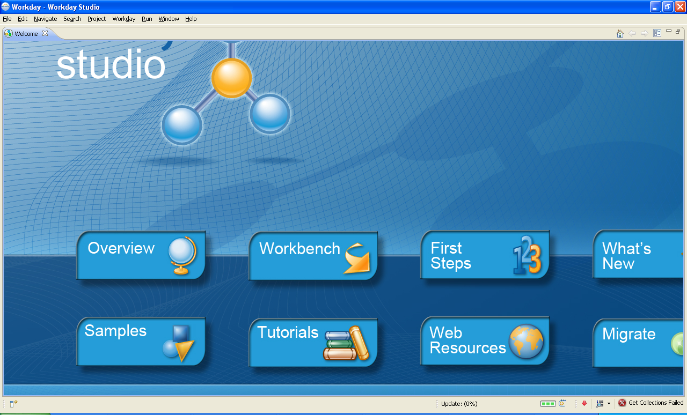Expand the dropdown arrow beside status list icon

pyautogui.click(x=609, y=404)
